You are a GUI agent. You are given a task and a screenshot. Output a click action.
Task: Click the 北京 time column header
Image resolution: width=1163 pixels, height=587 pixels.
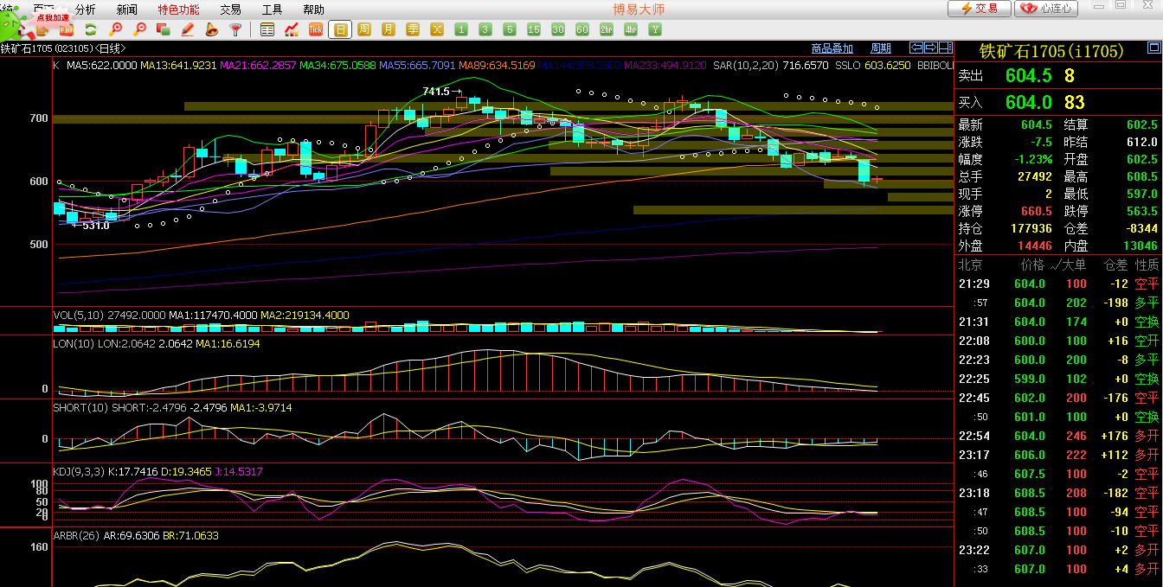971,265
